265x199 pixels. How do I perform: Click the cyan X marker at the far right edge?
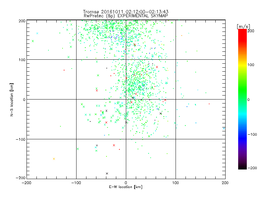tap(224, 128)
